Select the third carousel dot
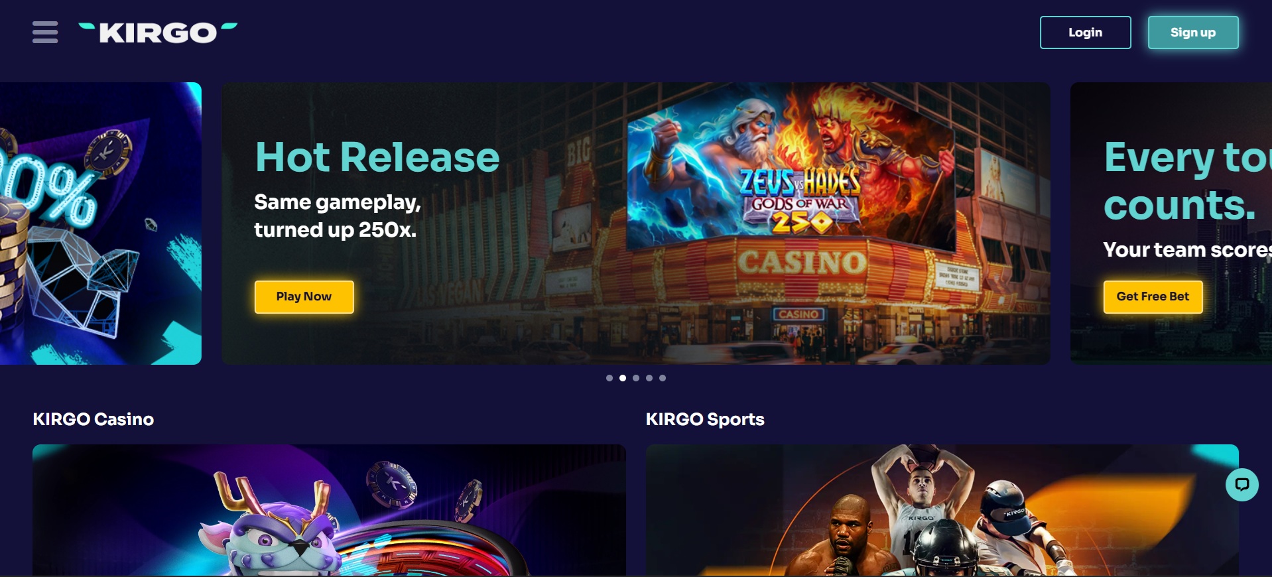 click(x=636, y=378)
